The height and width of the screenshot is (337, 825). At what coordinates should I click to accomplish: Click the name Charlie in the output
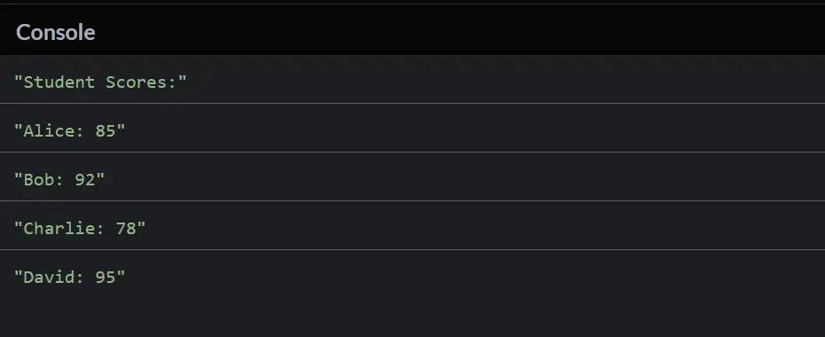click(59, 228)
